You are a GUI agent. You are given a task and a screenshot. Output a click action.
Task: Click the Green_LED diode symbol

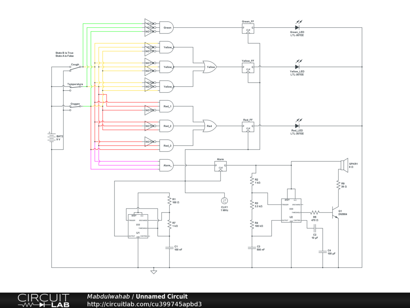tap(297, 28)
